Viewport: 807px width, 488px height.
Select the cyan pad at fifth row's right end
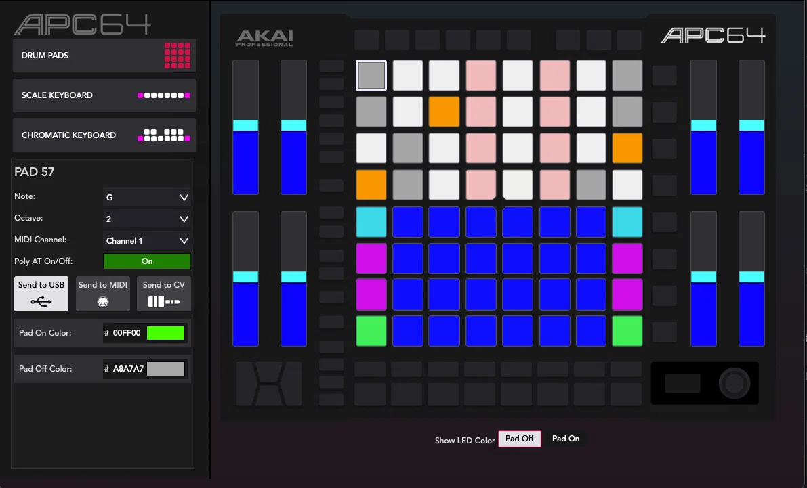(627, 222)
